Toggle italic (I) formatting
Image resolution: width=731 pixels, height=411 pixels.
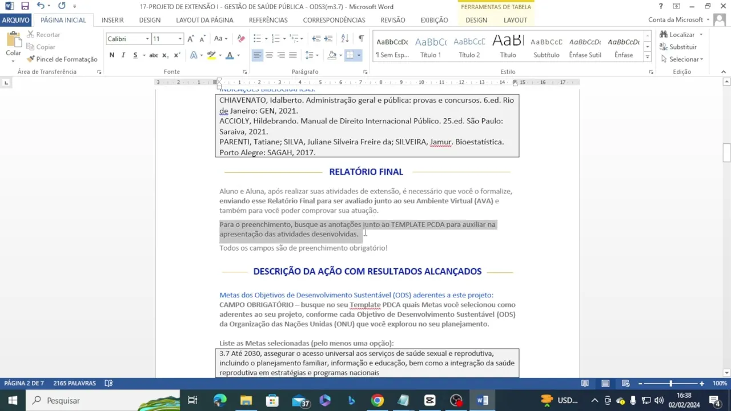[x=123, y=55]
